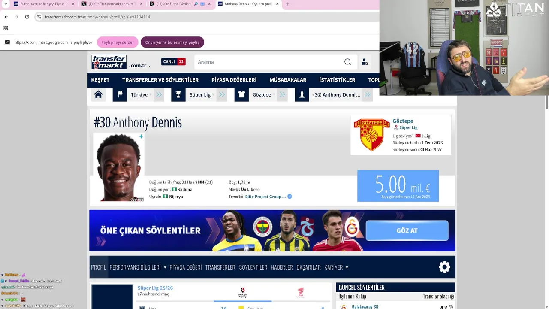Viewport: 549px width, 309px height.
Task: Click the home icon in breadcrumb
Action: coord(98,95)
